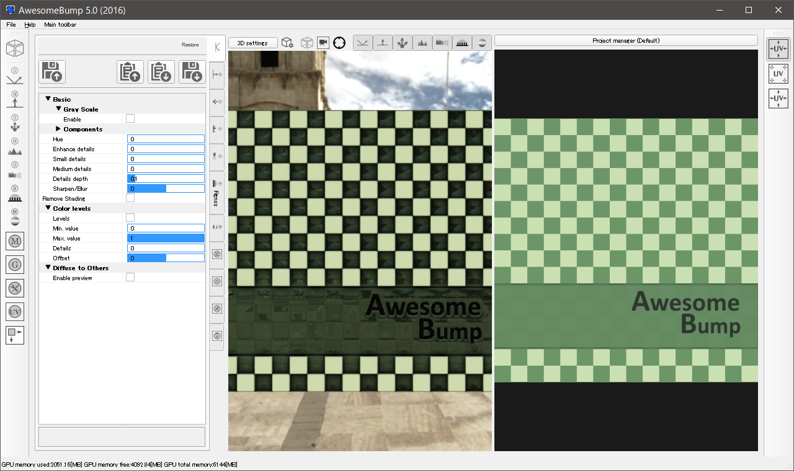Click the Restore link
Image resolution: width=794 pixels, height=471 pixels.
point(190,45)
